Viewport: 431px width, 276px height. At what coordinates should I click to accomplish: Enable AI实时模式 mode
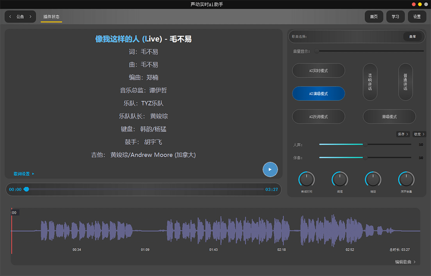[319, 71]
